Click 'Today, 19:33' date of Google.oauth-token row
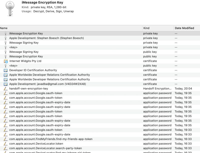 tap(183, 130)
